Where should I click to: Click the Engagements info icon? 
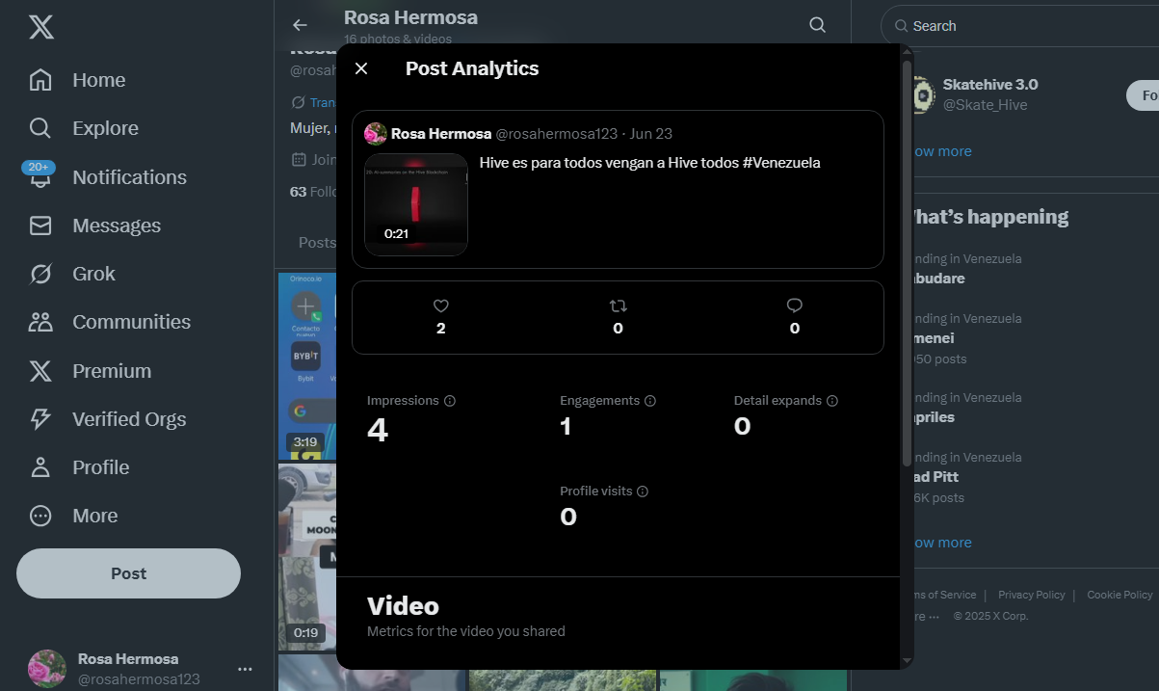click(650, 401)
